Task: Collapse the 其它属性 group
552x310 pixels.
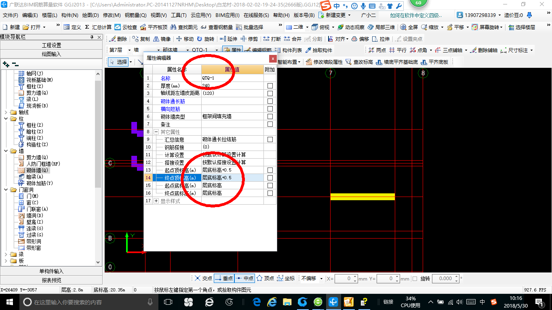Action: pyautogui.click(x=156, y=132)
